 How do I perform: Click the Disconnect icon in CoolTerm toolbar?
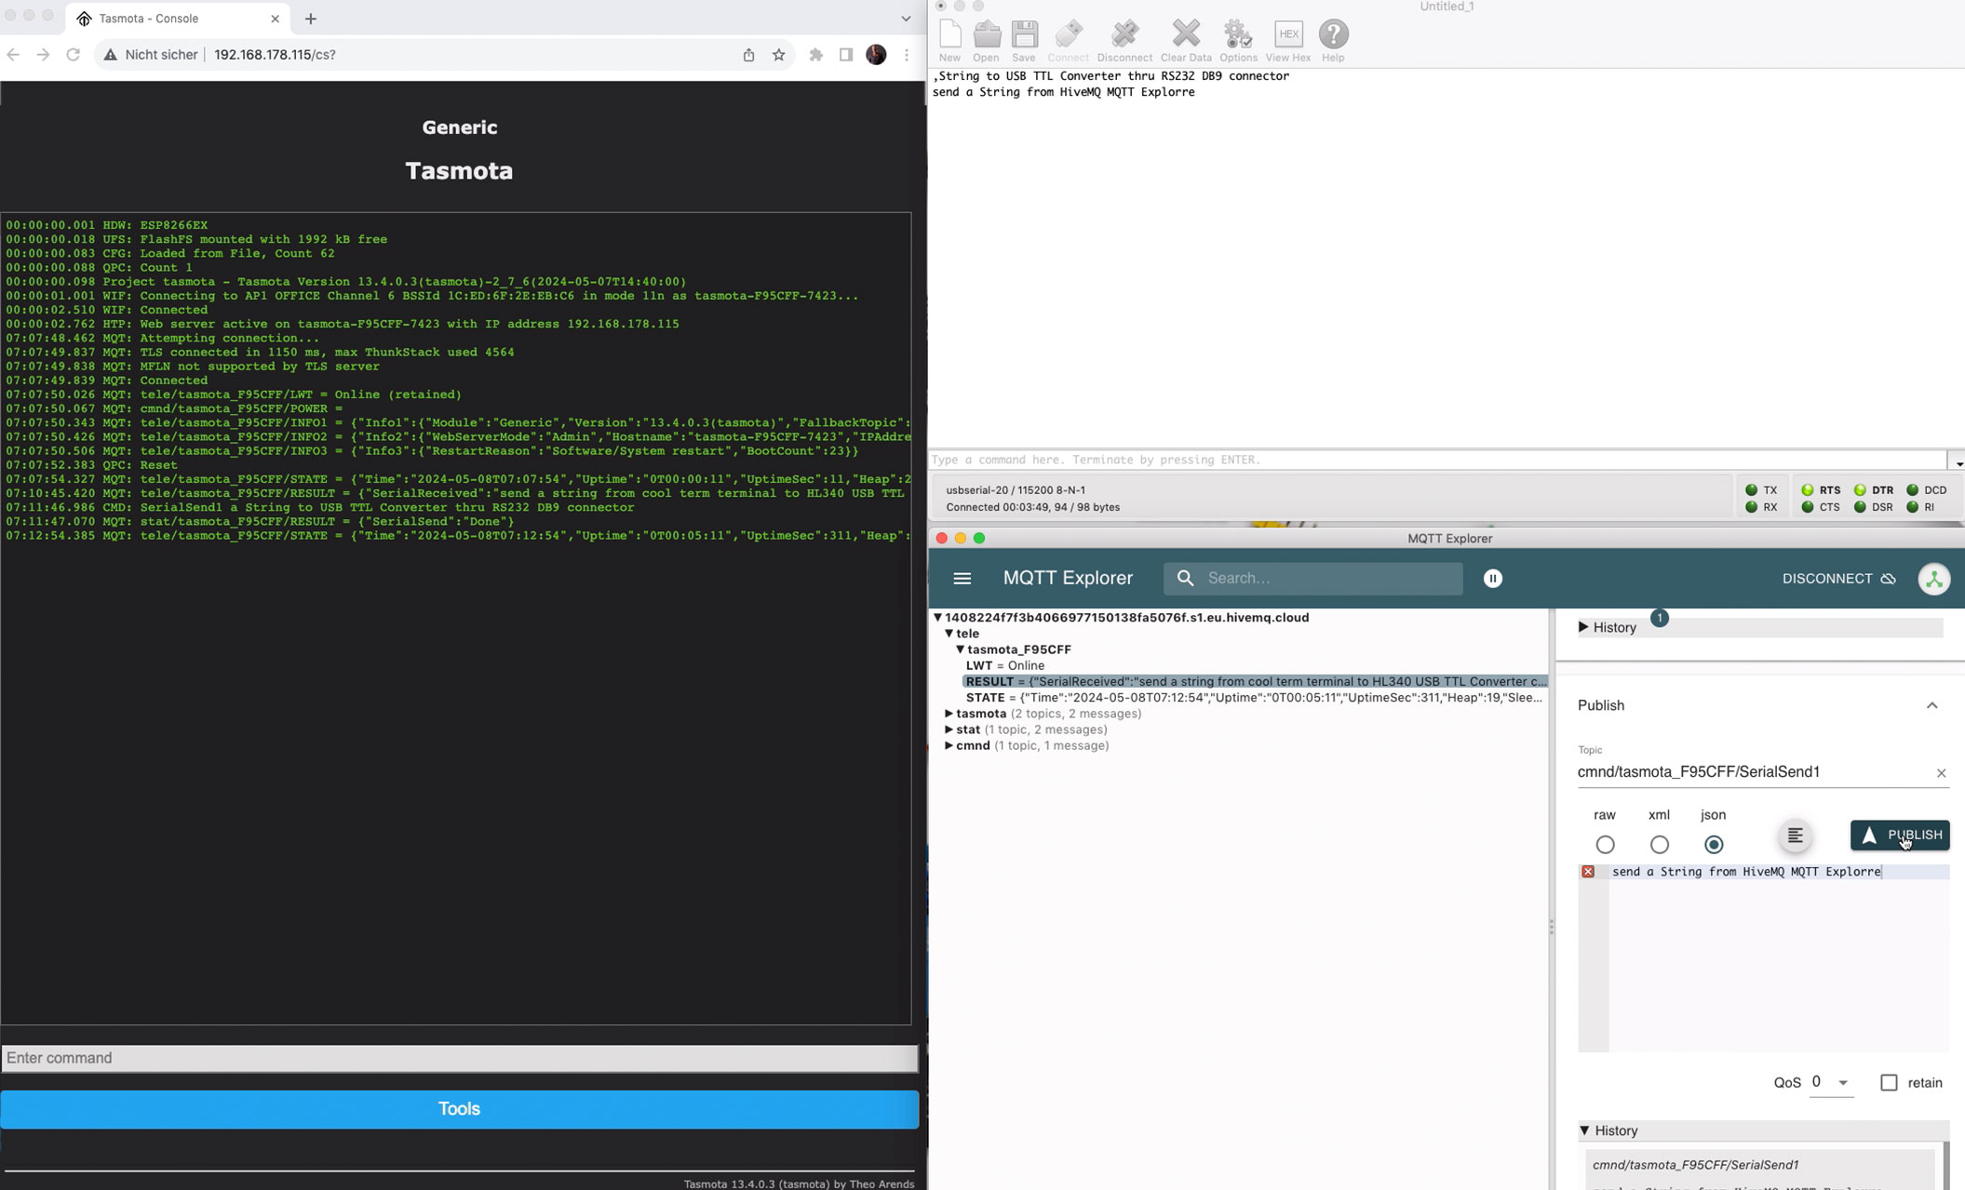pyautogui.click(x=1124, y=35)
